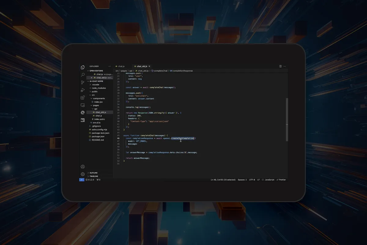Click GPT_MODEL on line 47
Image resolution: width=367 pixels, height=245 pixels.
[x=141, y=141]
